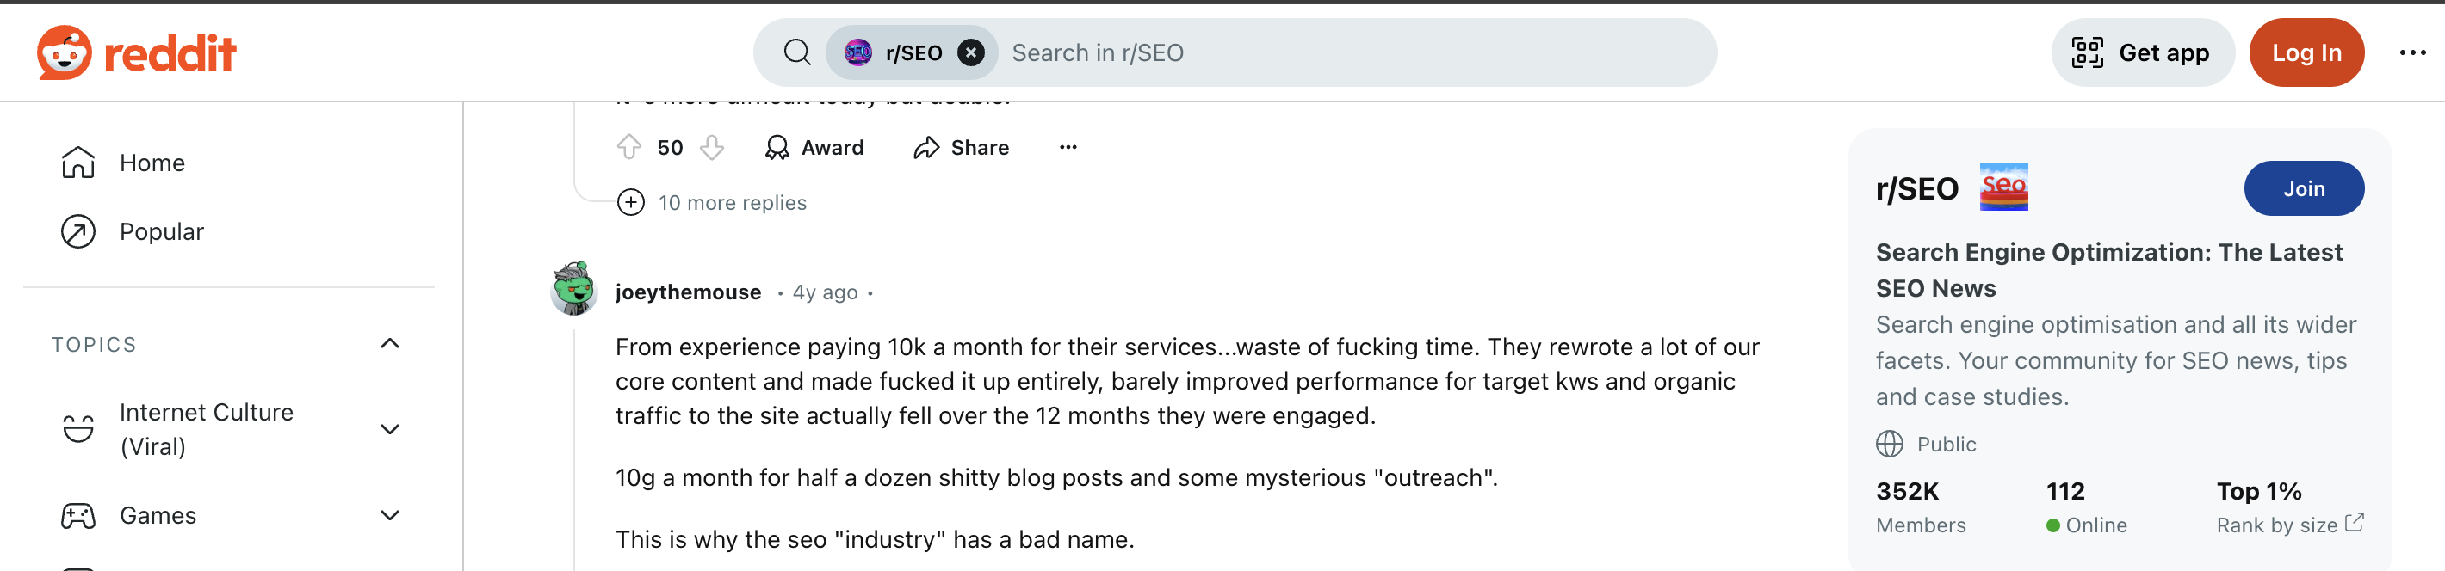Share the comment via Share icon
Image resolution: width=2445 pixels, height=571 pixels.
961,147
